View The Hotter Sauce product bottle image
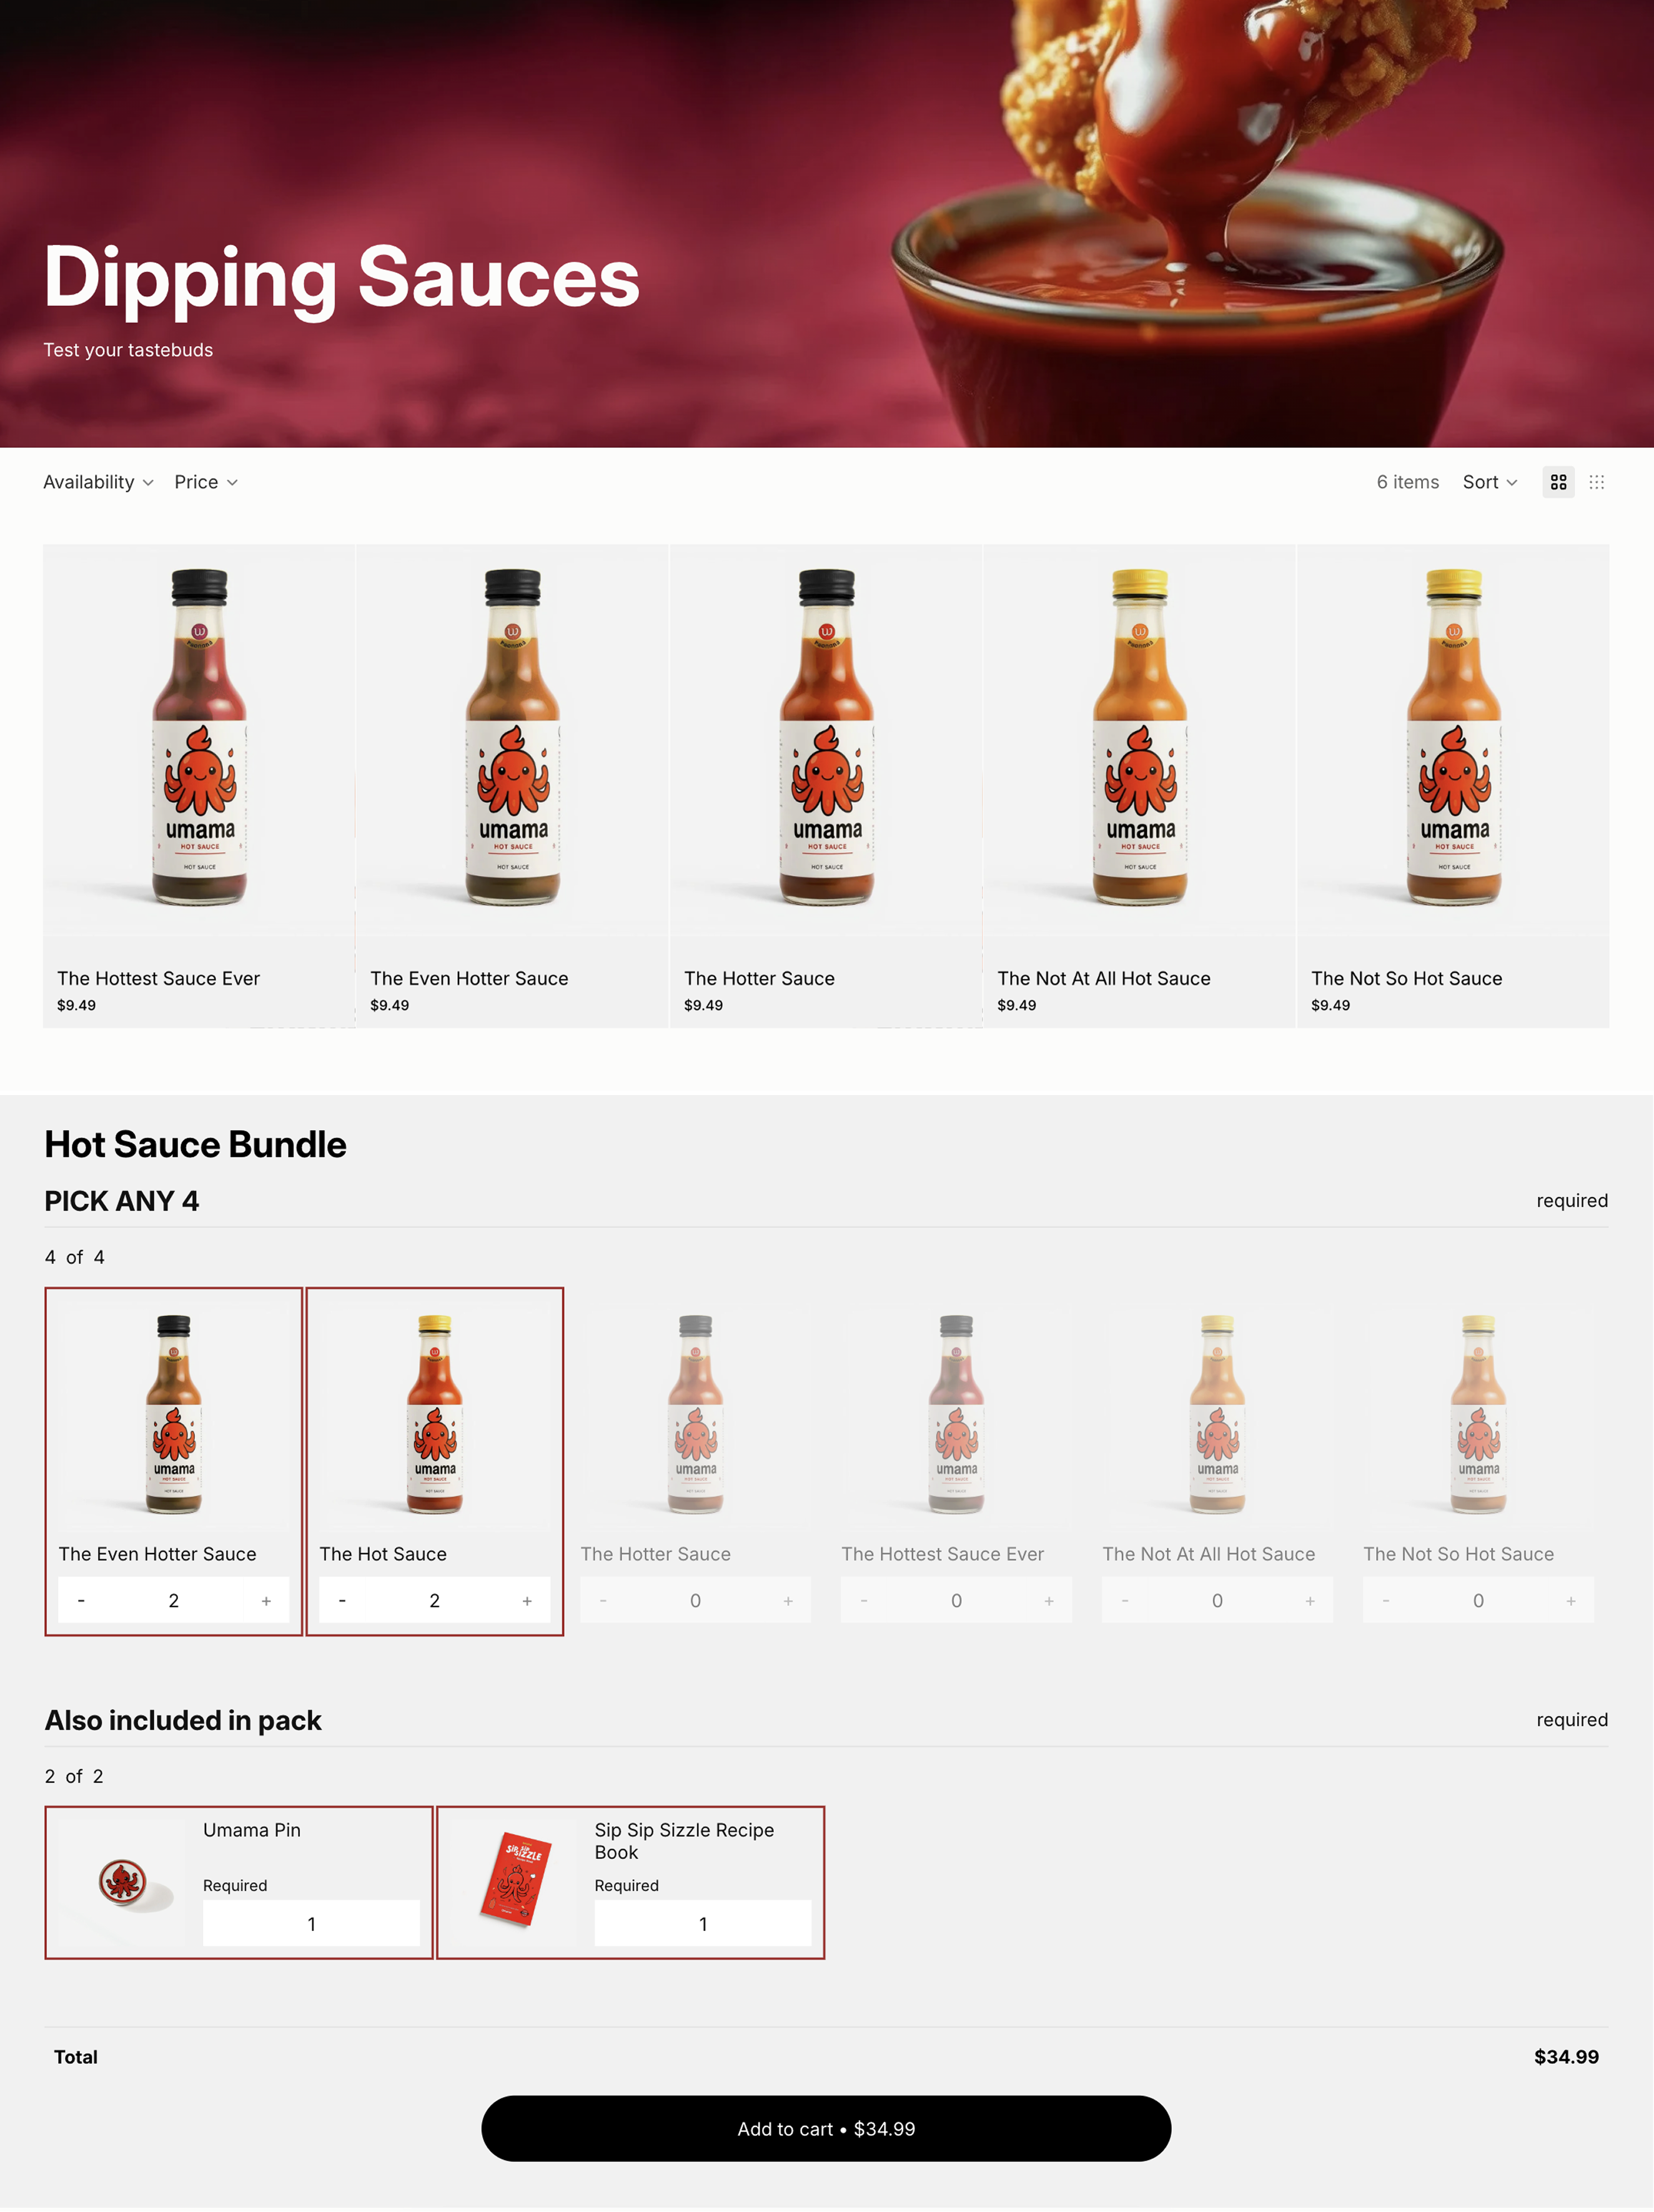This screenshot has width=1654, height=2212. coord(827,739)
